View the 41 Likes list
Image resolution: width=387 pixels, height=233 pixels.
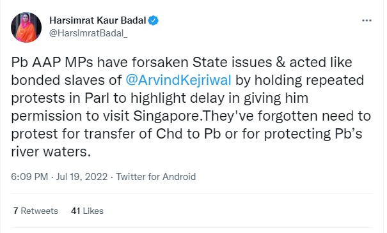tap(87, 211)
